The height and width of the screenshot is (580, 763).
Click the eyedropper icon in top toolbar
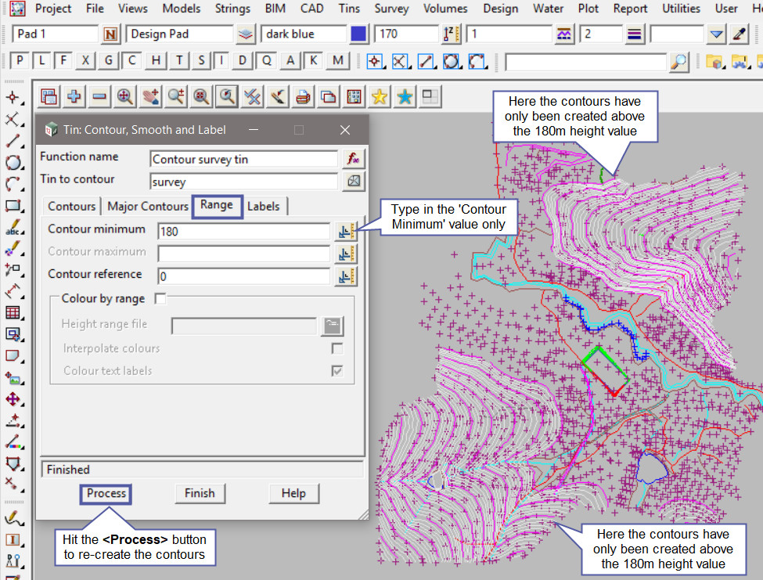click(739, 34)
